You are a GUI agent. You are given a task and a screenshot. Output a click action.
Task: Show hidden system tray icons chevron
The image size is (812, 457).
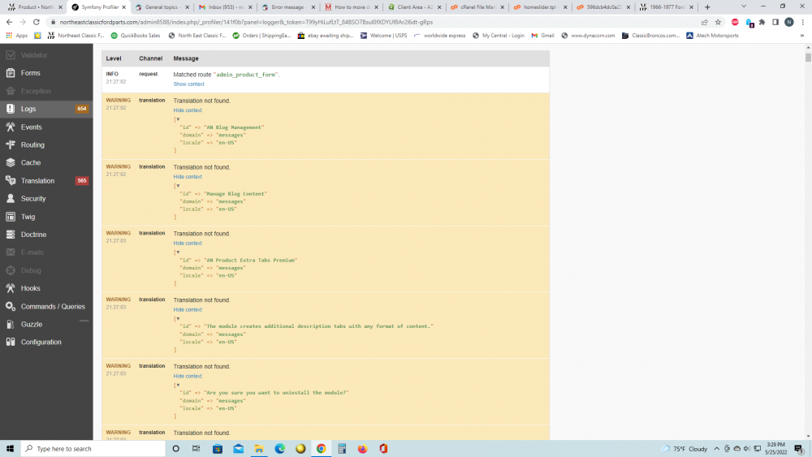[717, 449]
